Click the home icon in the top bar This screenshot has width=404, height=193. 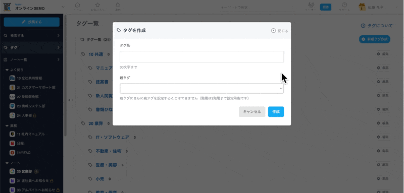click(x=77, y=5)
